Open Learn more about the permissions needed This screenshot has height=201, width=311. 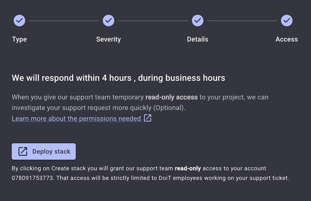pyautogui.click(x=76, y=119)
